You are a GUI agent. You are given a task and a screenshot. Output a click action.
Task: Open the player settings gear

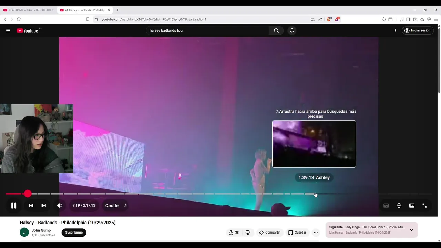[399, 206]
